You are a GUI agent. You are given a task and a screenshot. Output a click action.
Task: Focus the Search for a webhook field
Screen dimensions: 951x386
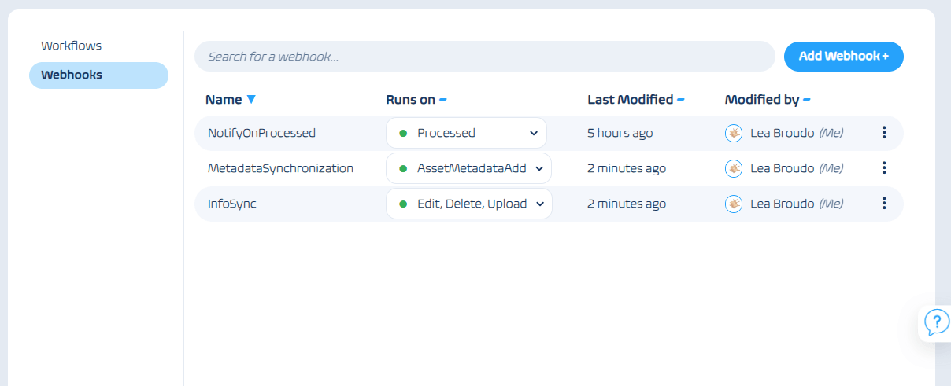click(485, 57)
